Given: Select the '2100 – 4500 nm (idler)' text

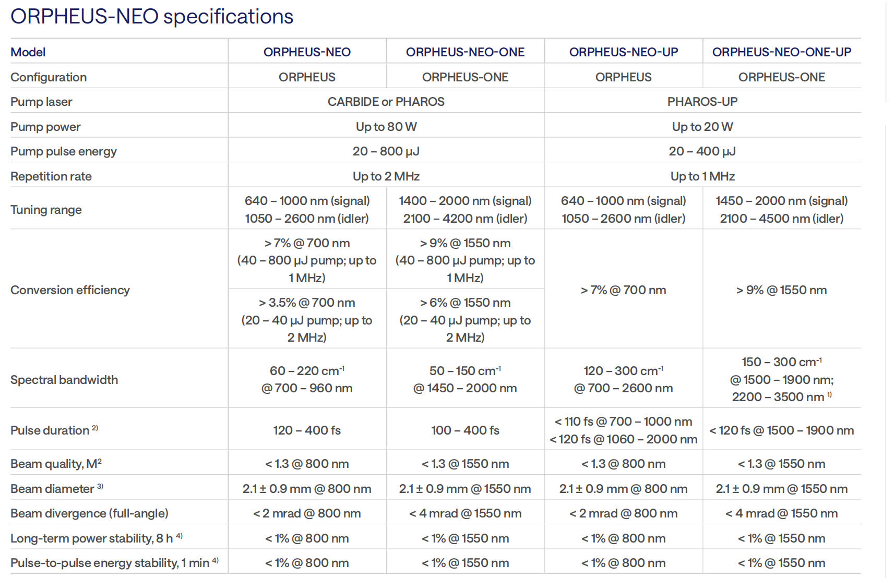Looking at the screenshot, I should point(781,219).
